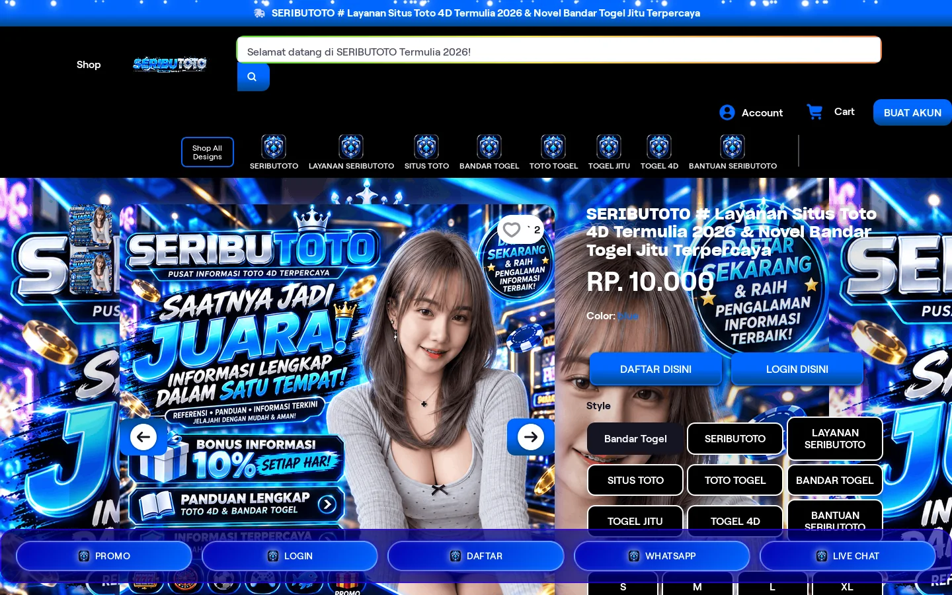Select the LAYANAN SERIBUTOTO style option

click(835, 439)
